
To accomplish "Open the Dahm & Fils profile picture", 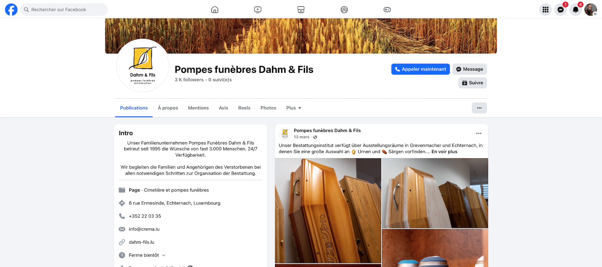I will [143, 66].
